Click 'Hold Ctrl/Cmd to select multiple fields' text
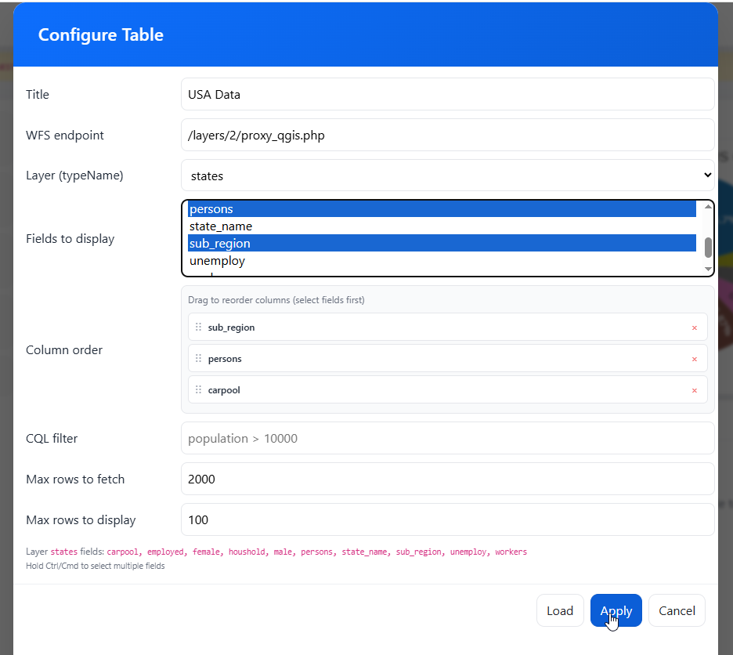 96,566
